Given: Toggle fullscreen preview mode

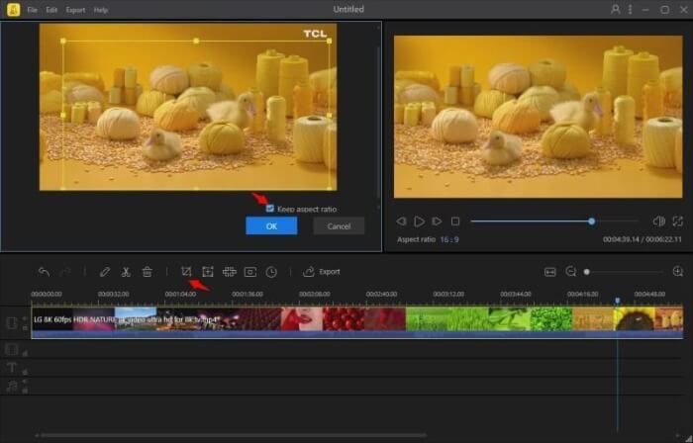Looking at the screenshot, I should (x=677, y=221).
